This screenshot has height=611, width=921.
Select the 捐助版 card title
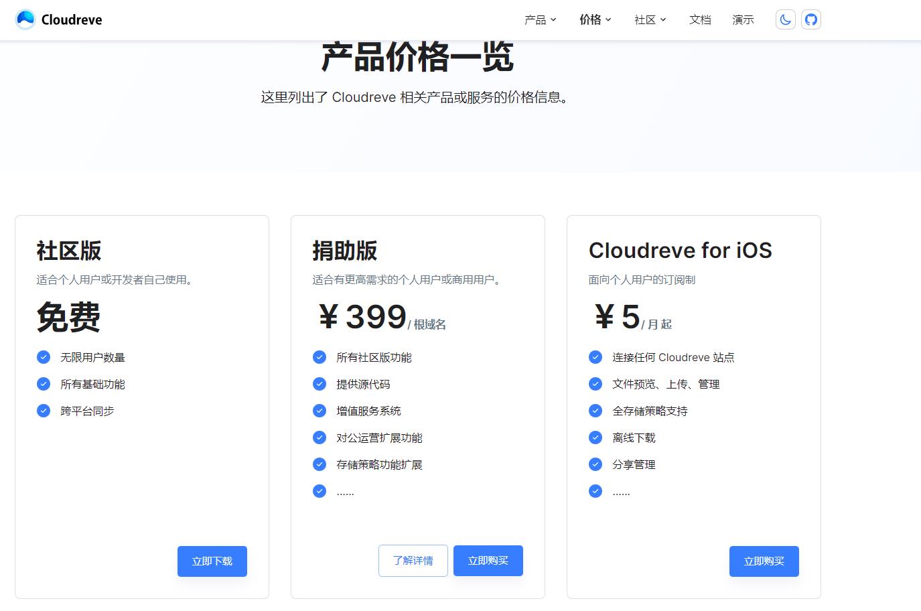point(345,251)
